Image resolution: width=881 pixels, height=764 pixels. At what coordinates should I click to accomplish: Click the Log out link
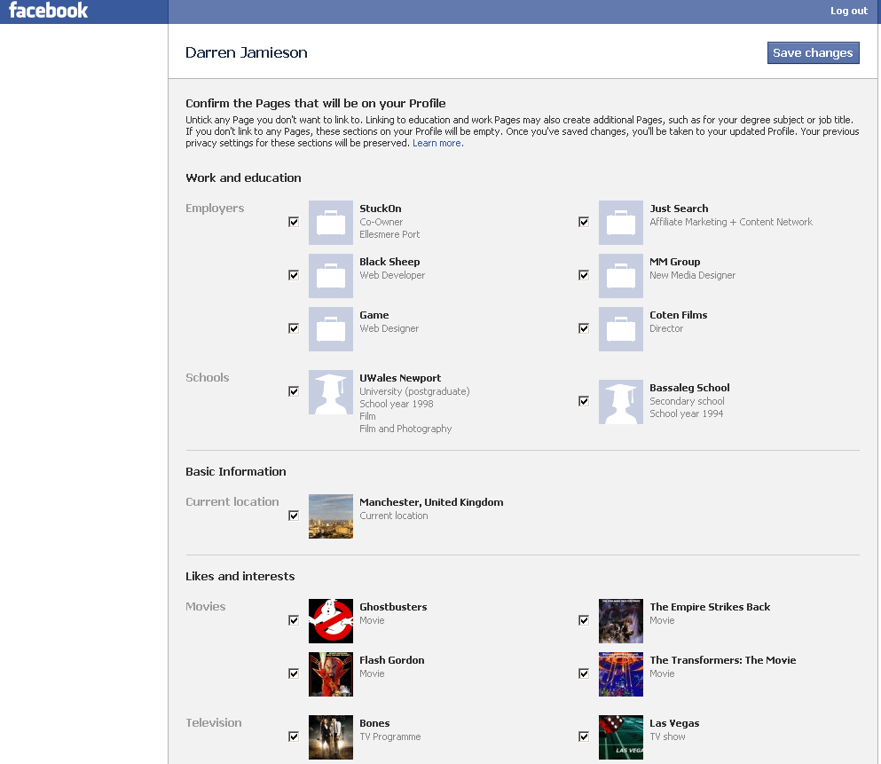[x=848, y=11]
